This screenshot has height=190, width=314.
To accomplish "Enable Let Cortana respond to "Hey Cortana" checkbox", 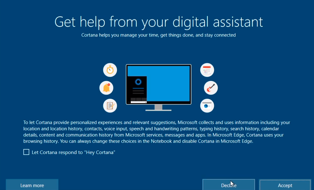I will [26, 152].
